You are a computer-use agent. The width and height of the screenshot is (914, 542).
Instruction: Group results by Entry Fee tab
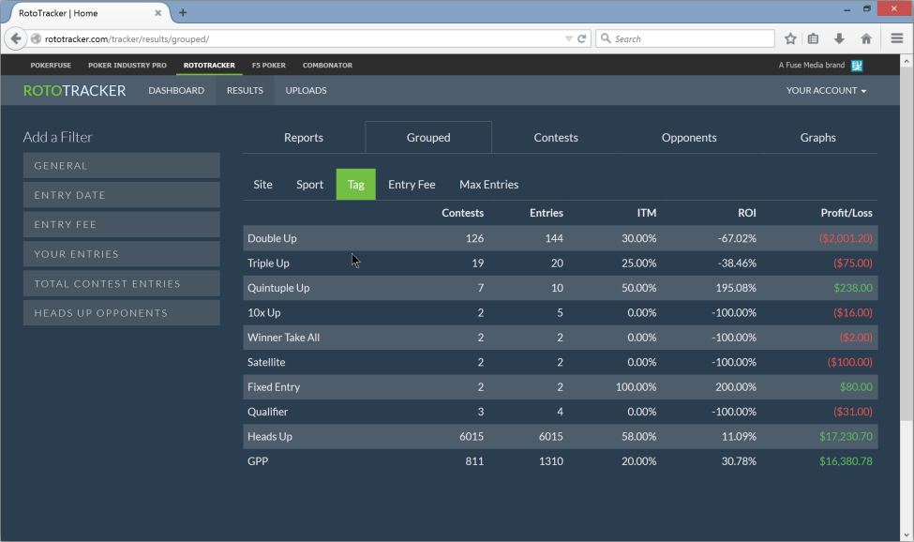point(412,184)
